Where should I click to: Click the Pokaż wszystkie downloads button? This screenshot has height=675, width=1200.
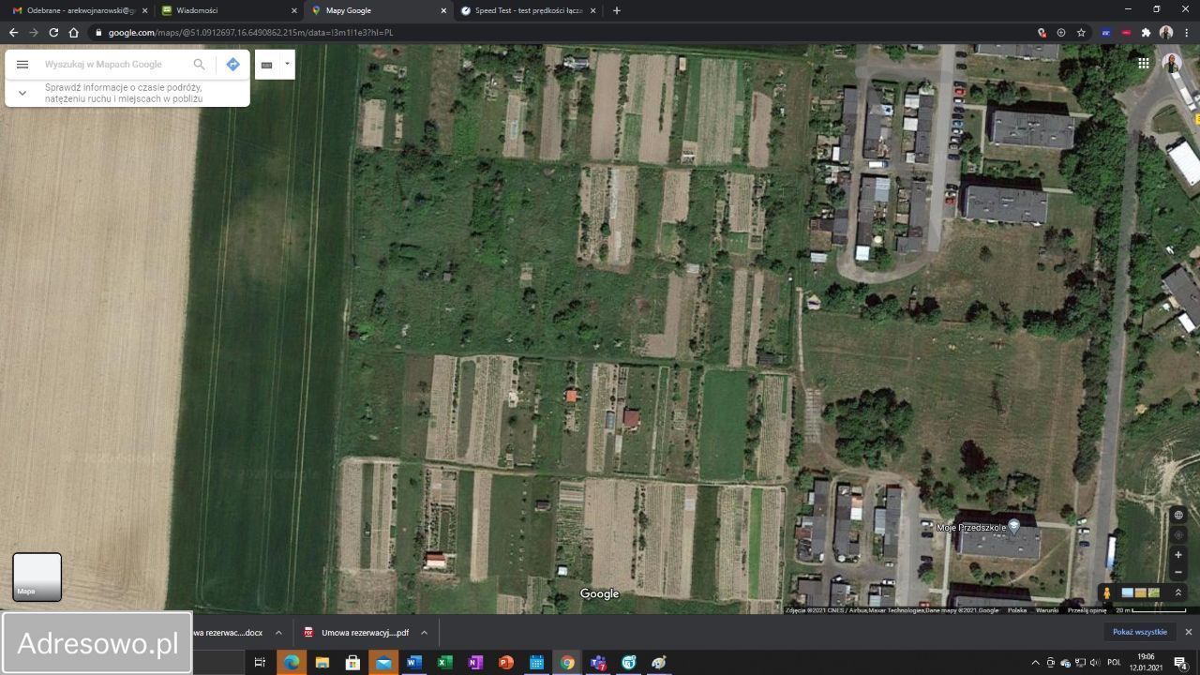(1139, 633)
